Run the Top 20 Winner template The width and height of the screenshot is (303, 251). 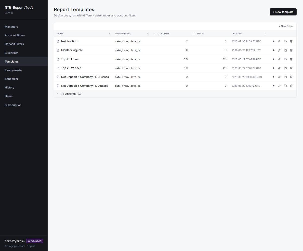tap(274, 68)
